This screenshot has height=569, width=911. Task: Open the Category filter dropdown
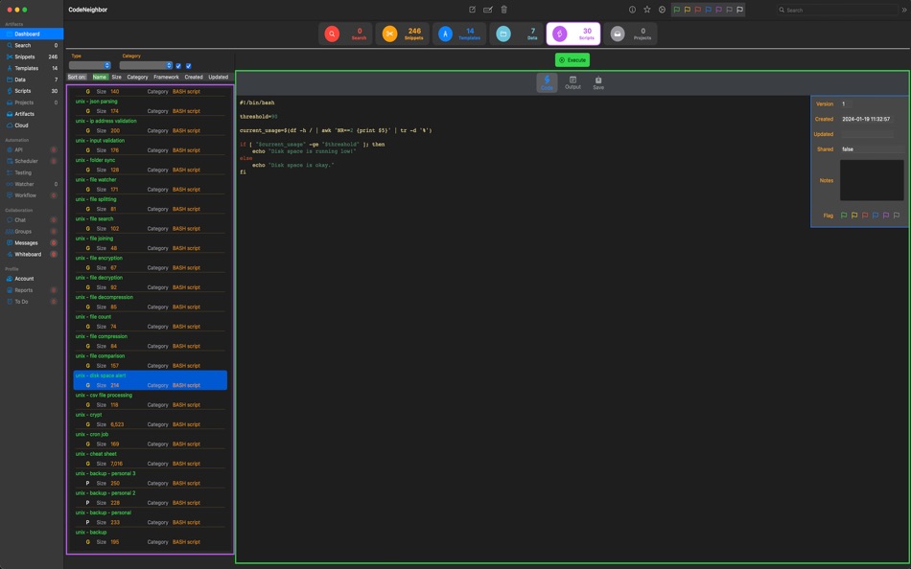pos(145,66)
